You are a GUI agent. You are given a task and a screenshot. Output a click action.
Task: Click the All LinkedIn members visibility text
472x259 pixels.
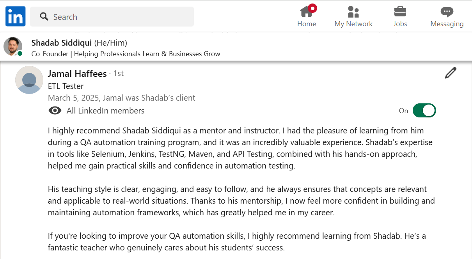click(105, 111)
